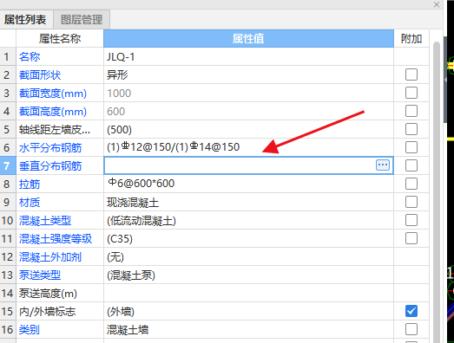Click the 拉筋 property name
The width and height of the screenshot is (454, 343).
pyautogui.click(x=30, y=184)
